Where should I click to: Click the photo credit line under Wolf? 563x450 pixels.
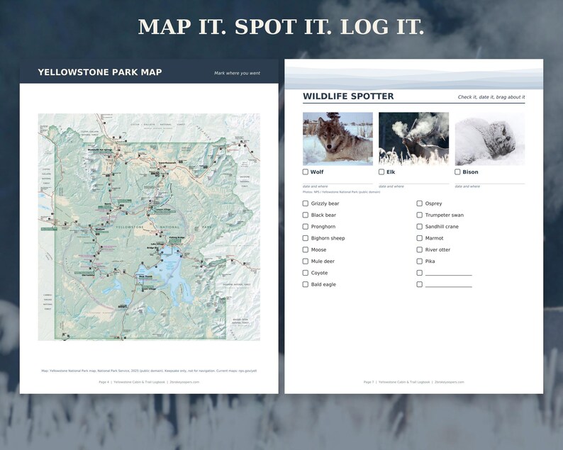pyautogui.click(x=341, y=192)
